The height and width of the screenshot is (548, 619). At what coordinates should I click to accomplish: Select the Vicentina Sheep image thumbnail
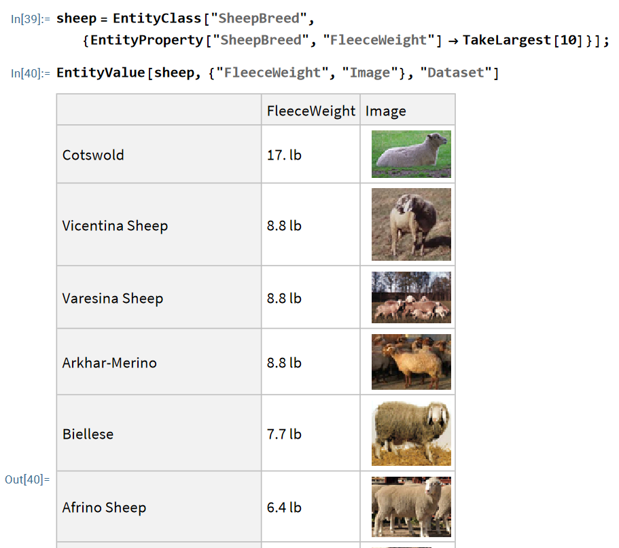tap(411, 224)
